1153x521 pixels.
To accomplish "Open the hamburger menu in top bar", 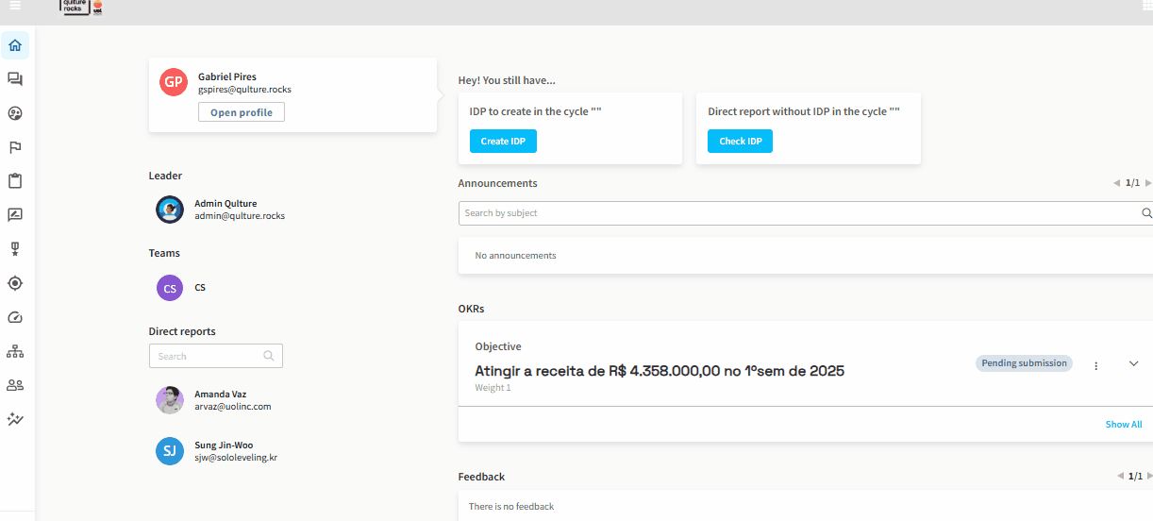I will pos(15,6).
